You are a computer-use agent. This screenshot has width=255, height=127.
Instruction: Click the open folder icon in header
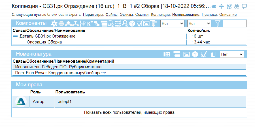coord(214,6)
